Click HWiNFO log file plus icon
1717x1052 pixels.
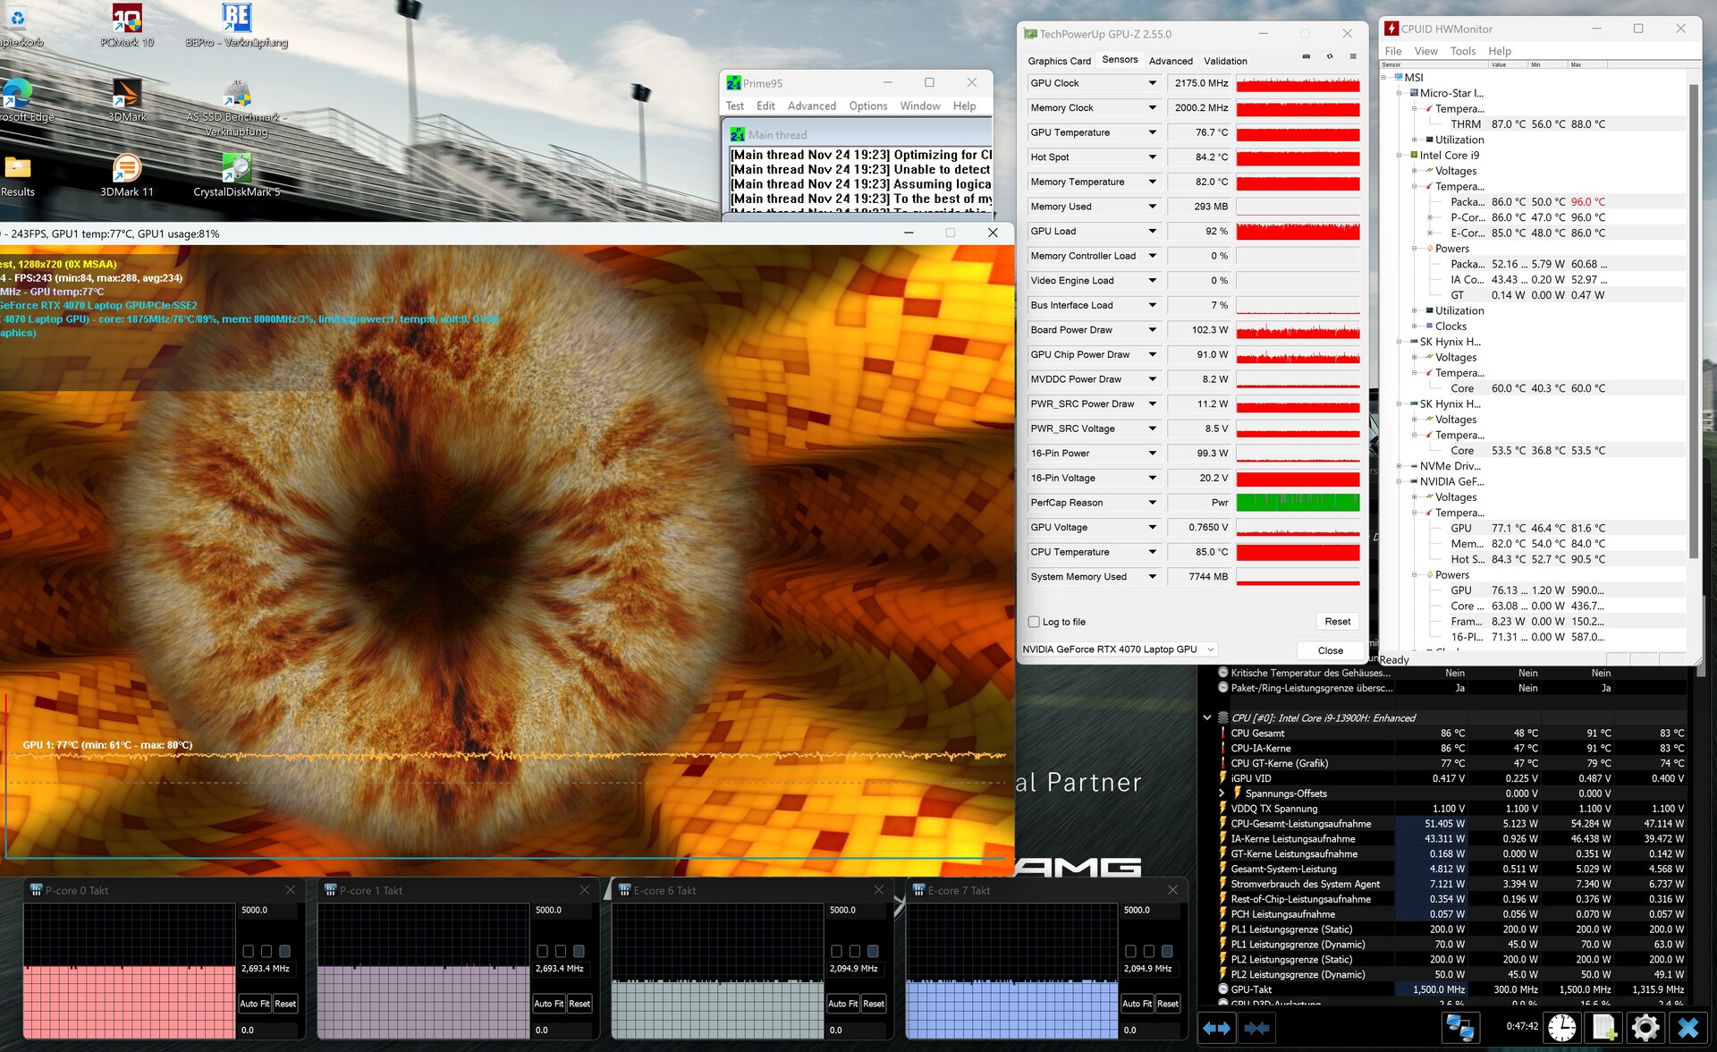click(x=1603, y=1027)
